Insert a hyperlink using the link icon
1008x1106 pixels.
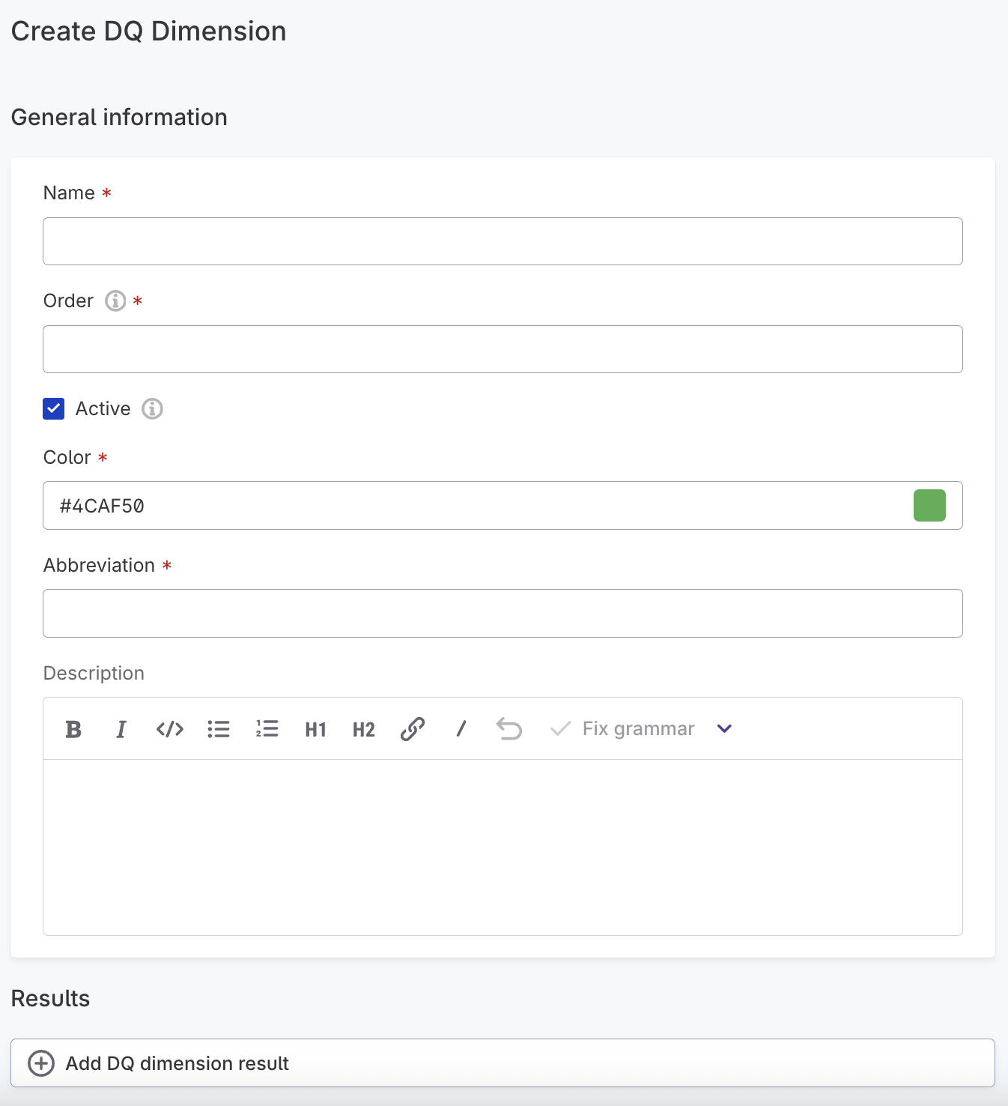pyautogui.click(x=413, y=729)
